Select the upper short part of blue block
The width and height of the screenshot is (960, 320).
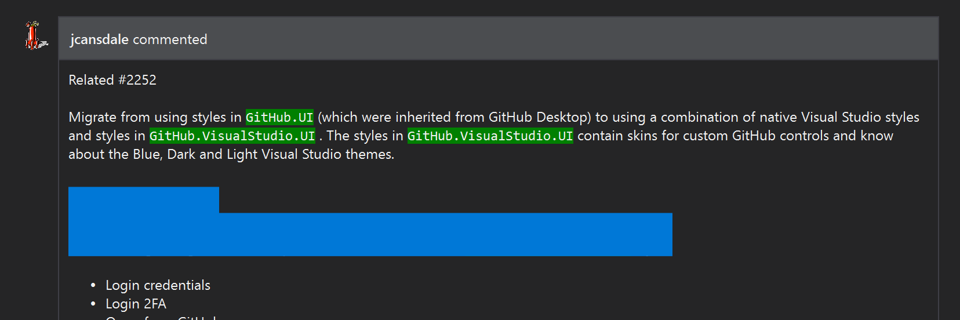pos(144,199)
